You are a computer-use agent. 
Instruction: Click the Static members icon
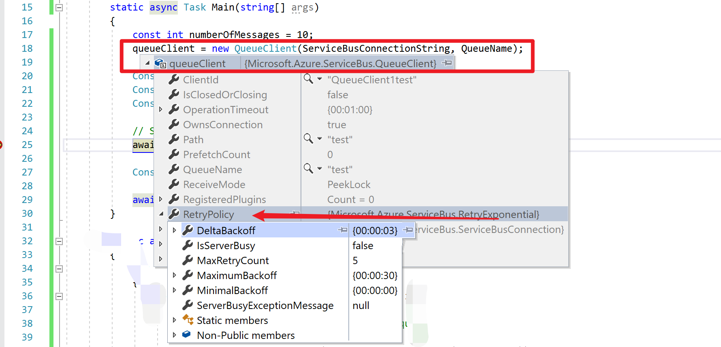188,320
